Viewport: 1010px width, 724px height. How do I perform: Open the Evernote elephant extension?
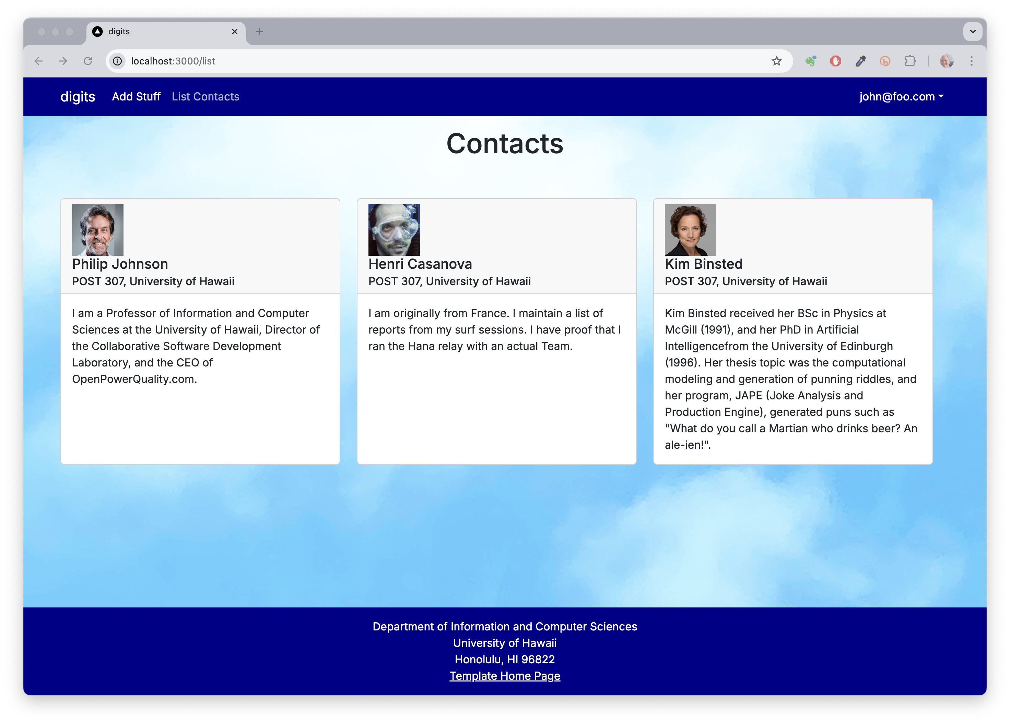(x=810, y=61)
